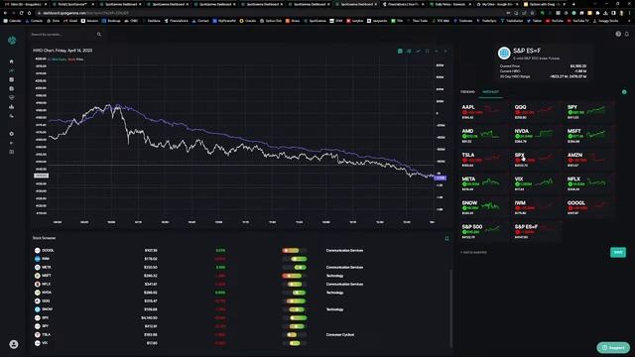Click QQQ row in Stock Screener
This screenshot has width=635, height=357.
point(240,300)
